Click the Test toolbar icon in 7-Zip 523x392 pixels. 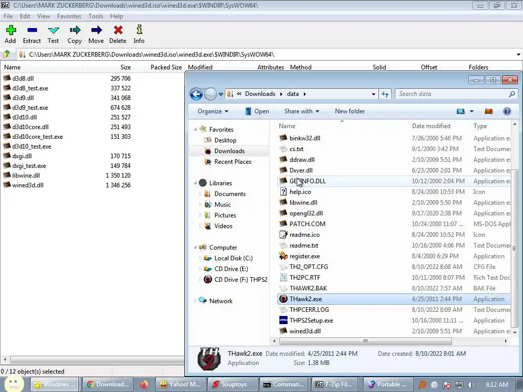[53, 30]
